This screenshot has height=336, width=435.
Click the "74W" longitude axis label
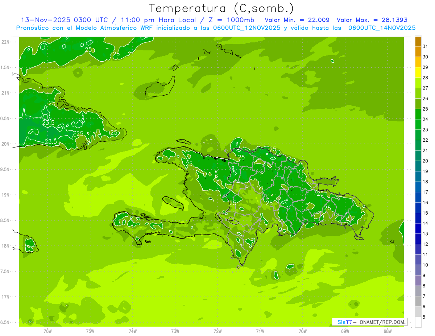(133, 331)
